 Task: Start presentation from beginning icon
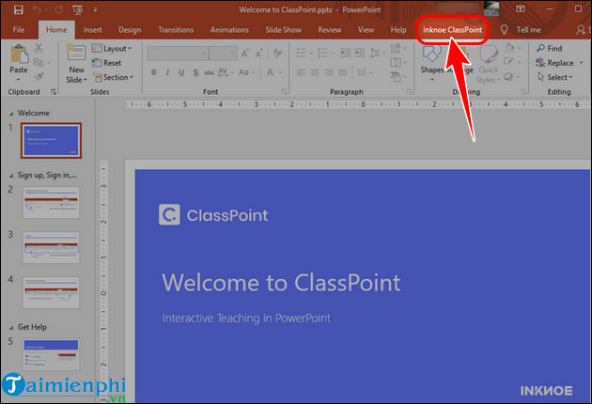pyautogui.click(x=78, y=10)
